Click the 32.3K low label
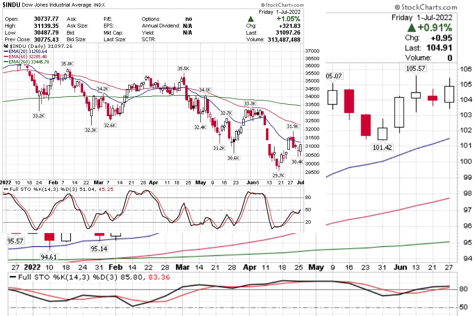The height and width of the screenshot is (316, 475). coord(91,130)
